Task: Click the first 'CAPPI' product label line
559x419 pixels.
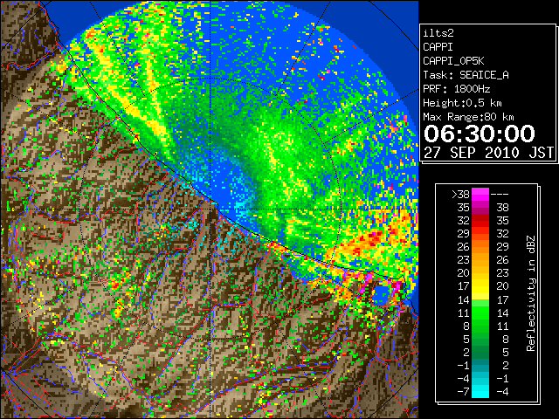Action: (438, 47)
